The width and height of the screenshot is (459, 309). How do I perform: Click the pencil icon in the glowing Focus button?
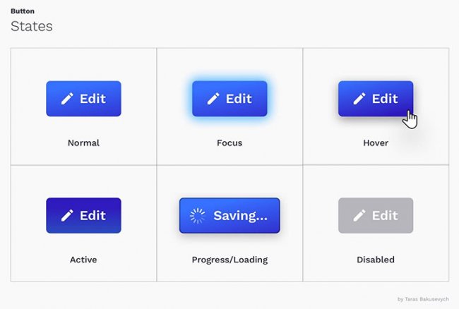[x=213, y=99]
